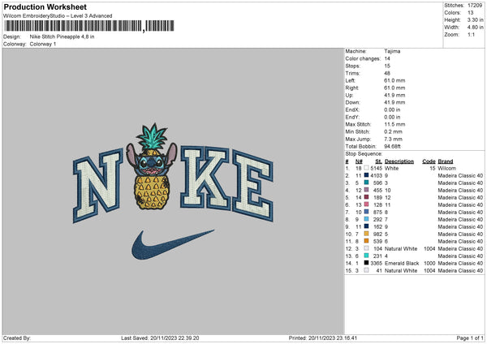This screenshot has width=487, height=344.
Task: Select the Zoom value 1:1
Action: (x=471, y=34)
